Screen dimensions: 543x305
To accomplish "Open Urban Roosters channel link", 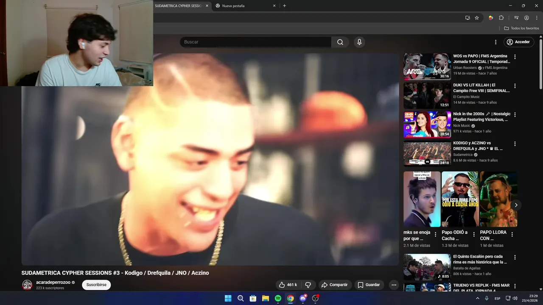I will pyautogui.click(x=465, y=68).
